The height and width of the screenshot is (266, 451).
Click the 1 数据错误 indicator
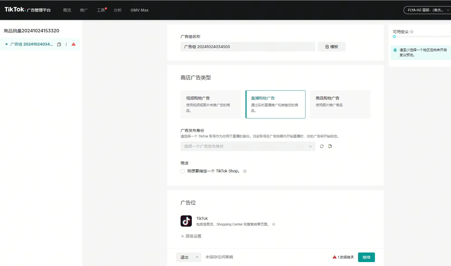(x=343, y=257)
